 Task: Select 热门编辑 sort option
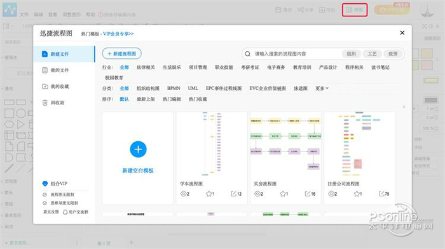tap(172, 99)
